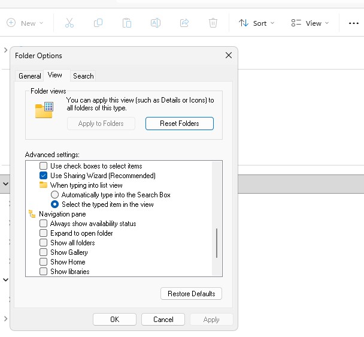Click the Advanced settings scrollbar thumb
Screen dimensions: 364x337
(217, 243)
